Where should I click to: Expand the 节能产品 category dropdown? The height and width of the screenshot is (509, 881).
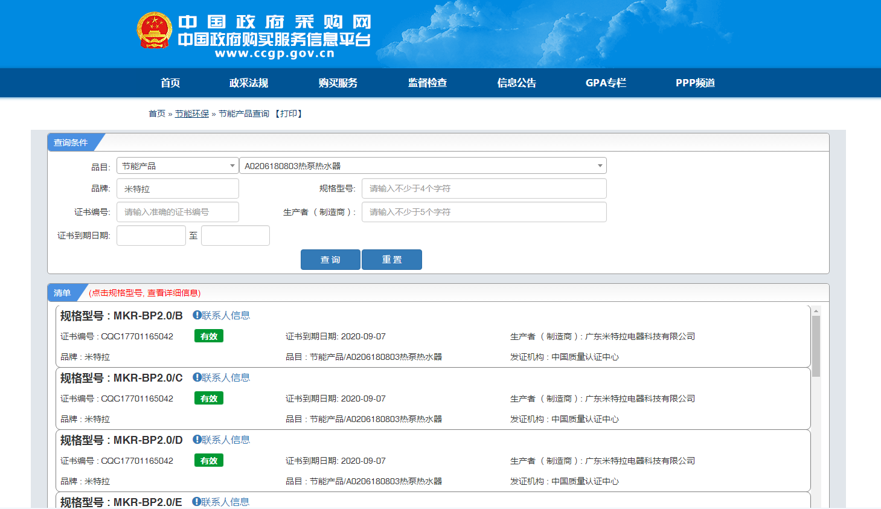[x=178, y=165]
